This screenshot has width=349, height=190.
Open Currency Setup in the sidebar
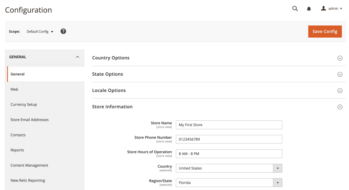pyautogui.click(x=24, y=104)
